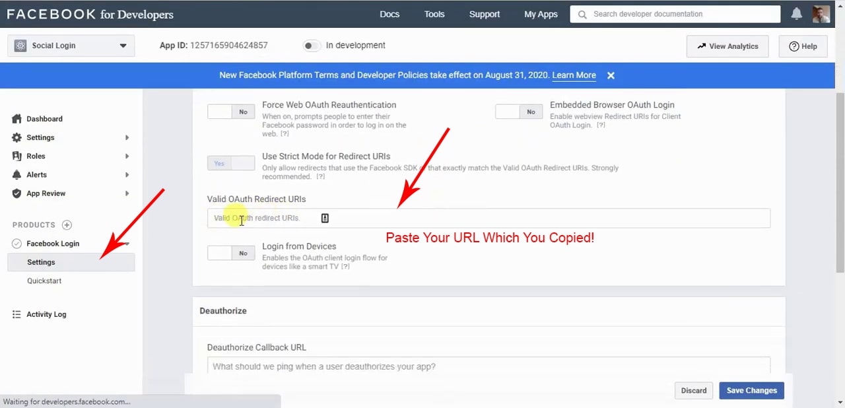Follow the Learn More link in banner
This screenshot has width=845, height=408.
coord(574,75)
